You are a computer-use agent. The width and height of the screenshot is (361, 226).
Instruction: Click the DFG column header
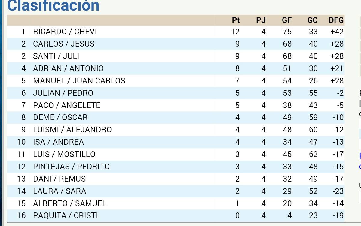(336, 20)
